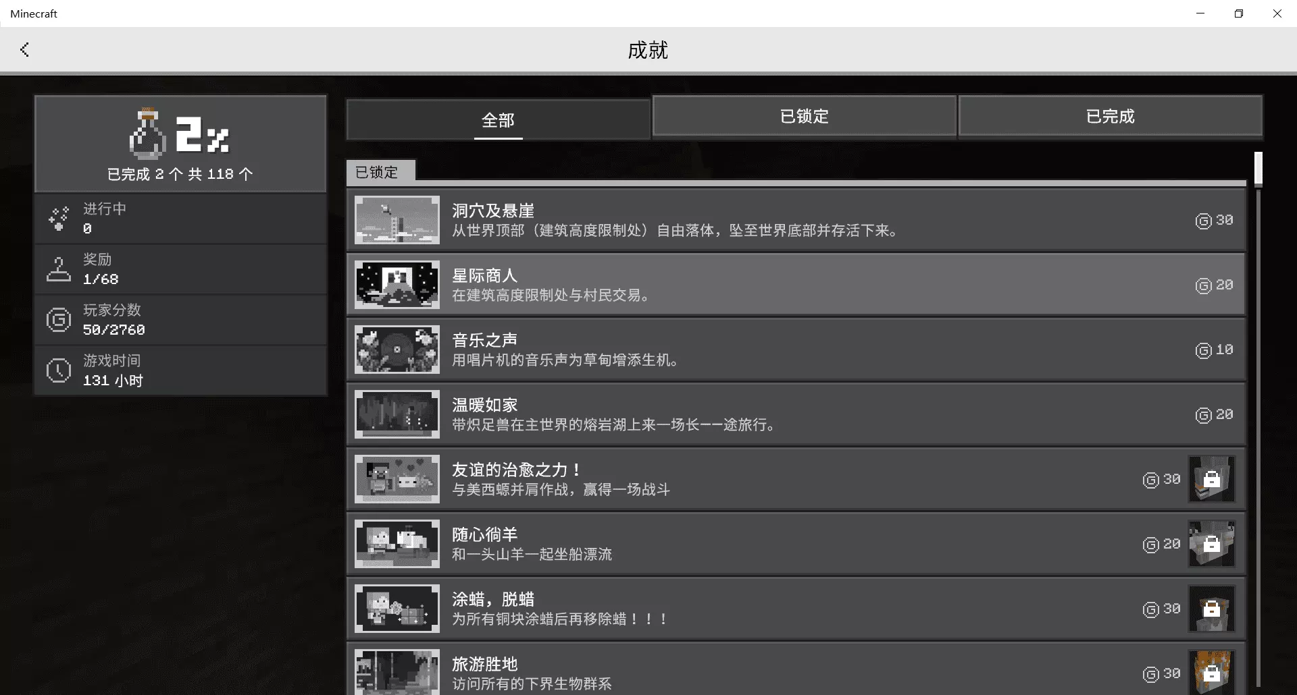Click the clock icon beside 游戏时间
1297x695 pixels.
[x=59, y=370]
